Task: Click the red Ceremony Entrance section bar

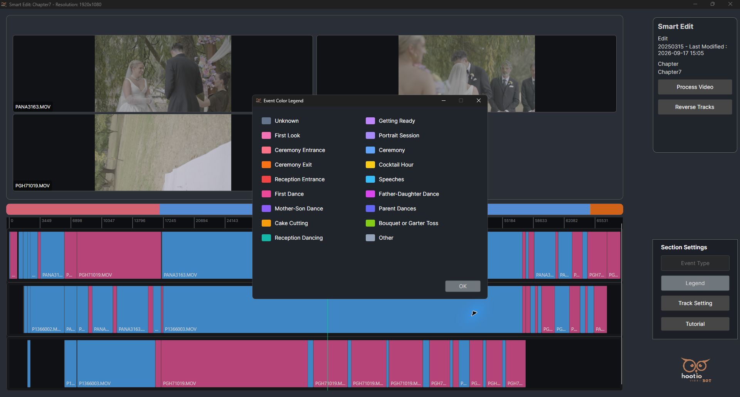Action: click(83, 209)
